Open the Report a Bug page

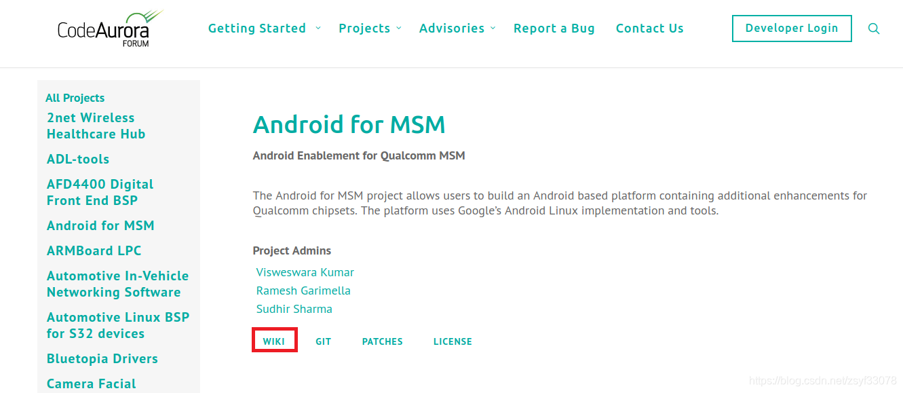point(554,28)
